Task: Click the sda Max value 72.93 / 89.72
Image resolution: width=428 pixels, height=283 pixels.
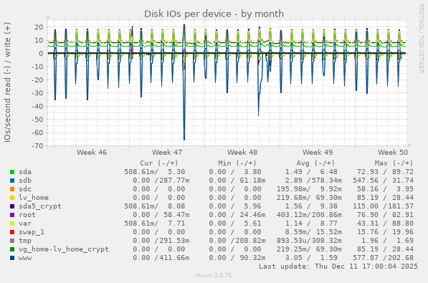Action: (385, 172)
